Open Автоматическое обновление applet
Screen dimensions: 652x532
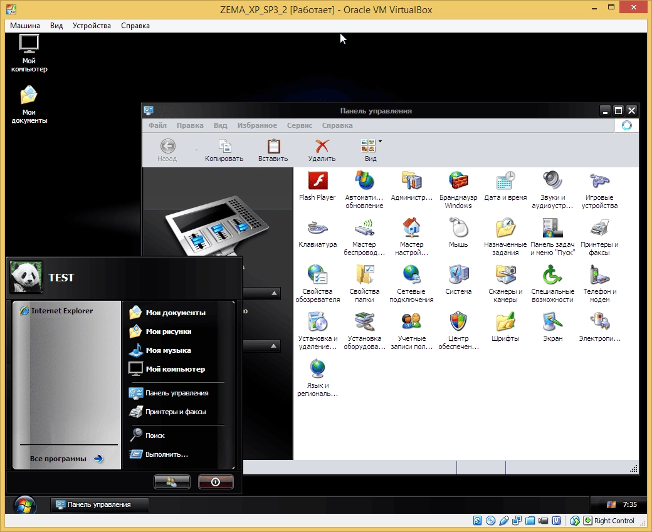[x=364, y=189]
